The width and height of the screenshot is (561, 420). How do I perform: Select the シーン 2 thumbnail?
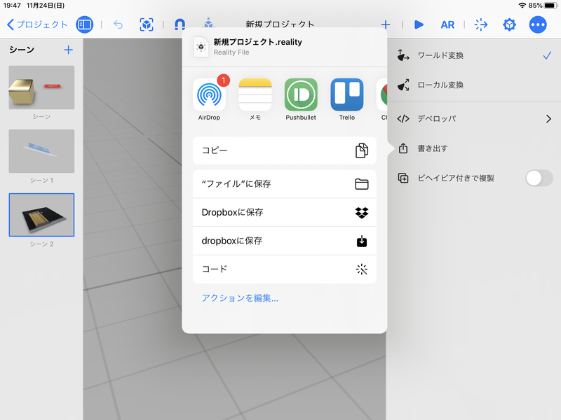coord(41,215)
